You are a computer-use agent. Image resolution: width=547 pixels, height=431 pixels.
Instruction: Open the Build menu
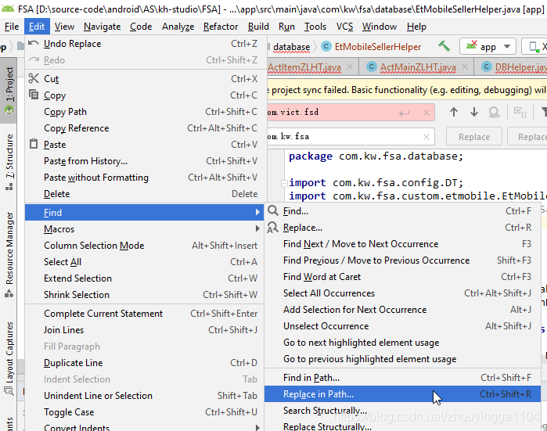pos(258,27)
